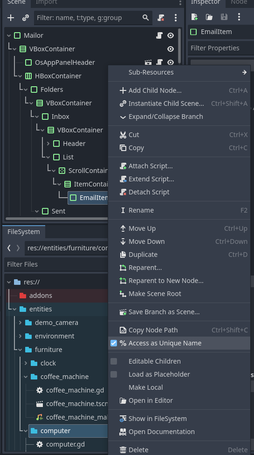254x455 pixels.
Task: Open the Sub-Resources submenu
Action: [179, 72]
